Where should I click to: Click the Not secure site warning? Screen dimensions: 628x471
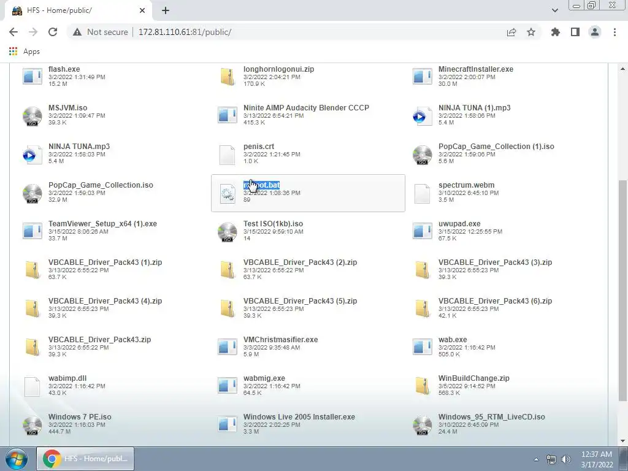(x=100, y=32)
